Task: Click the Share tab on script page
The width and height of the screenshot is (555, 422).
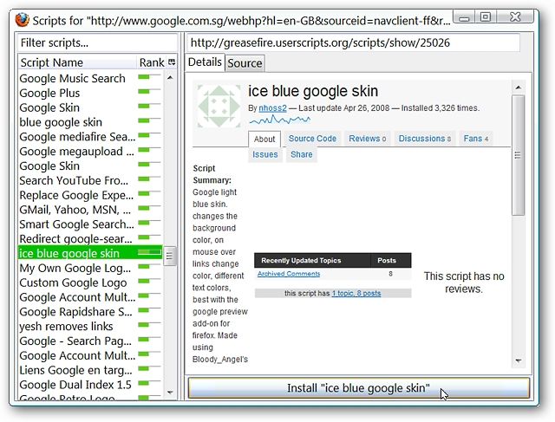Action: click(x=302, y=154)
